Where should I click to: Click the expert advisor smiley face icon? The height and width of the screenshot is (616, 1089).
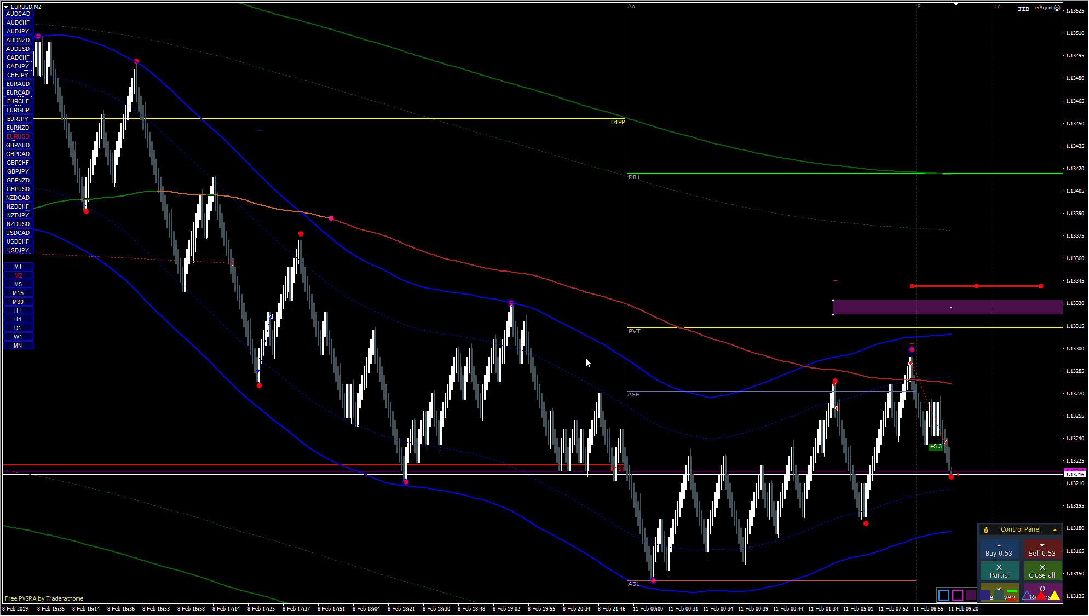coord(1057,8)
